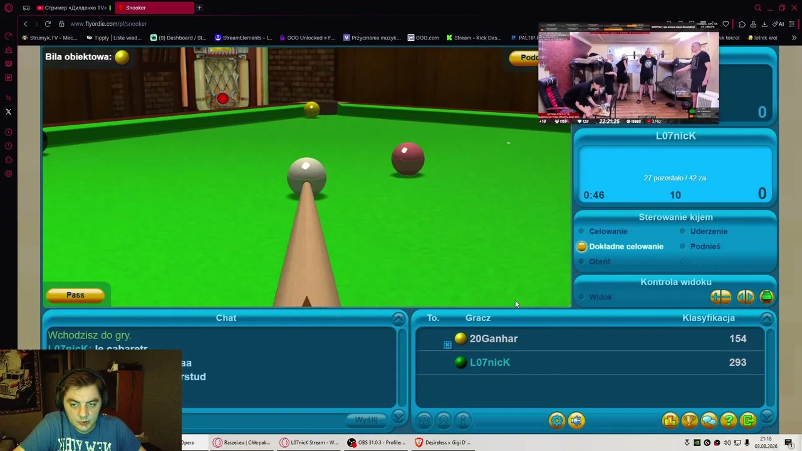Select the Widok view control option
Image resolution: width=802 pixels, height=451 pixels.
(x=596, y=297)
